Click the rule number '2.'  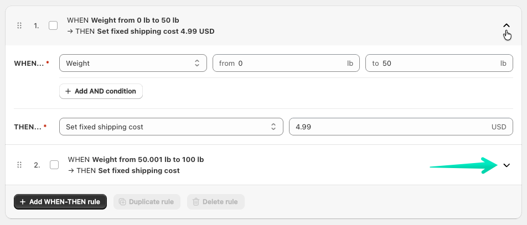click(x=37, y=165)
